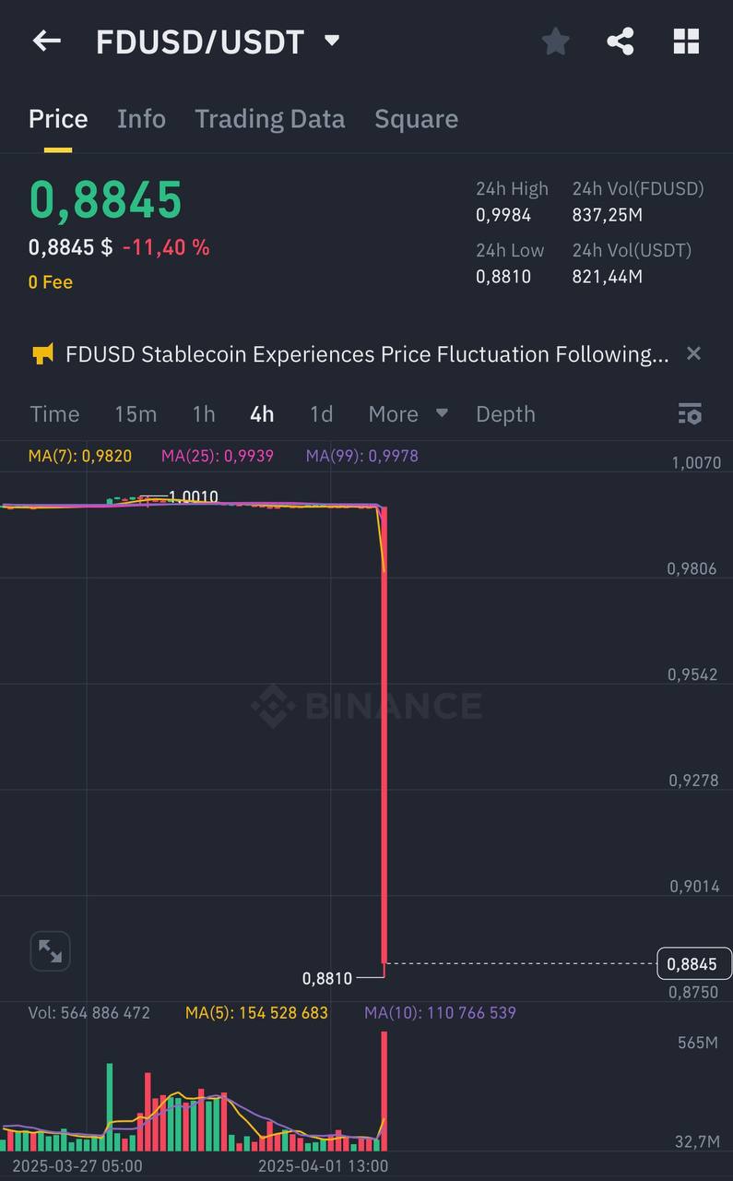Select the 1h chart interval
The height and width of the screenshot is (1181, 733).
(x=204, y=414)
